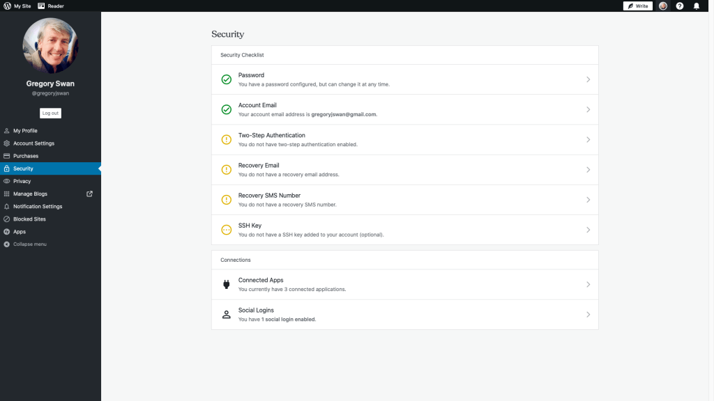Viewport: 714px width, 401px height.
Task: Expand the Account Email row chevron
Action: click(x=588, y=109)
